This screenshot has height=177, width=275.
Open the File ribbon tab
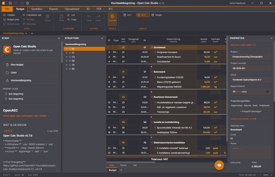click(x=7, y=9)
